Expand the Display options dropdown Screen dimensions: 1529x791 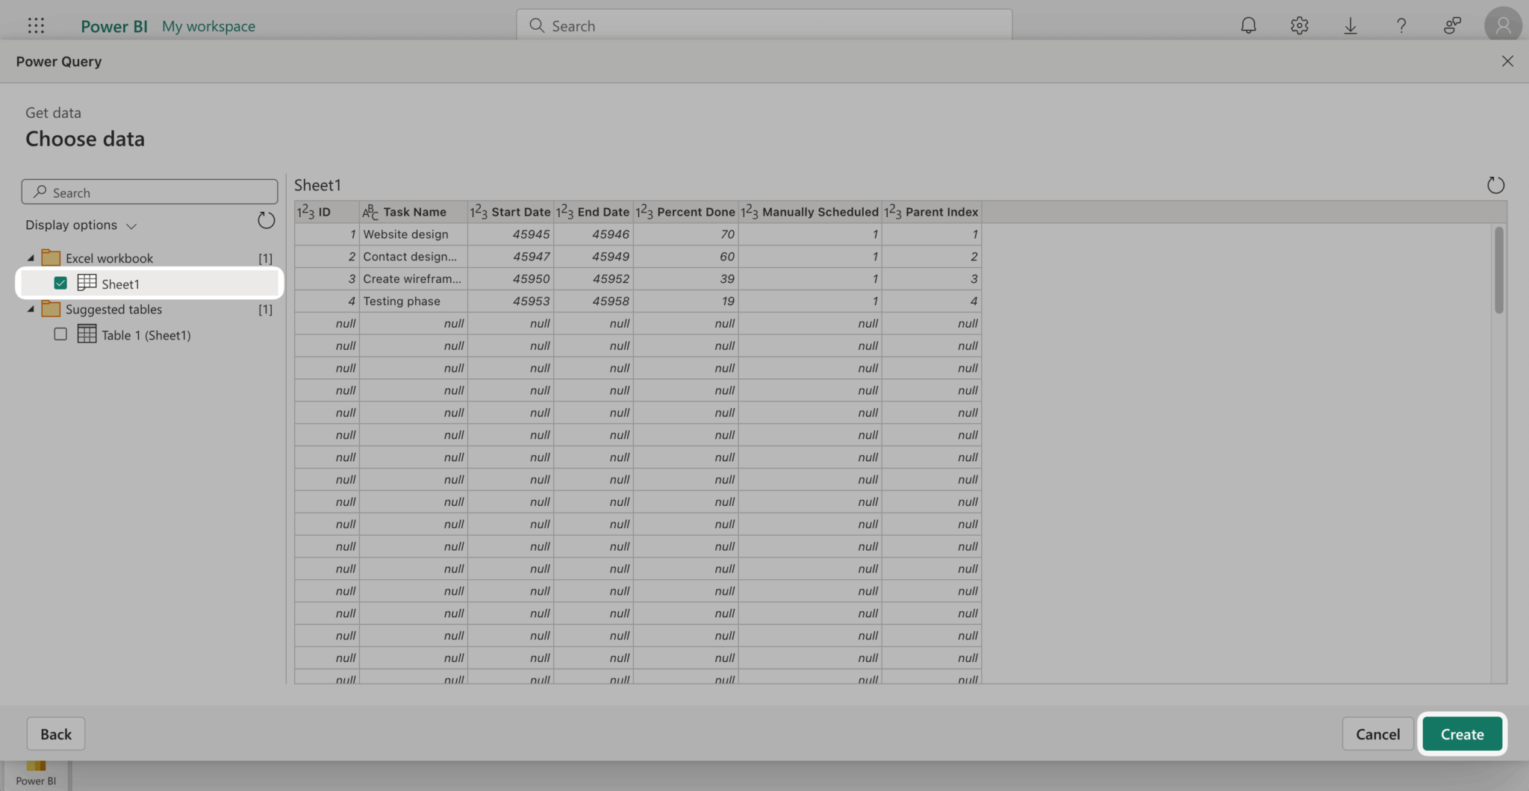81,225
